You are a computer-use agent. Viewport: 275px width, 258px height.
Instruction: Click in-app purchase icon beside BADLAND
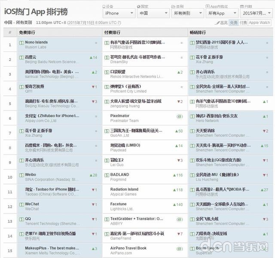107,175
